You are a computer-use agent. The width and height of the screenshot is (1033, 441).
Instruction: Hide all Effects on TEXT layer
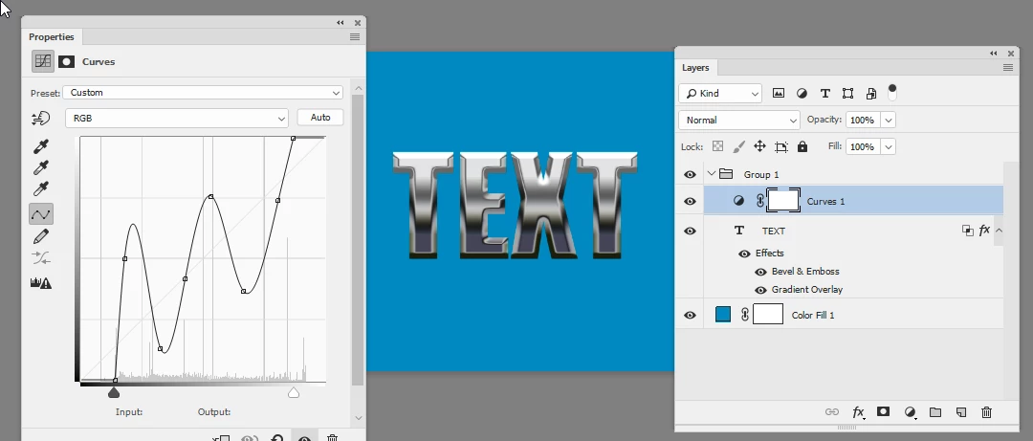tap(744, 254)
